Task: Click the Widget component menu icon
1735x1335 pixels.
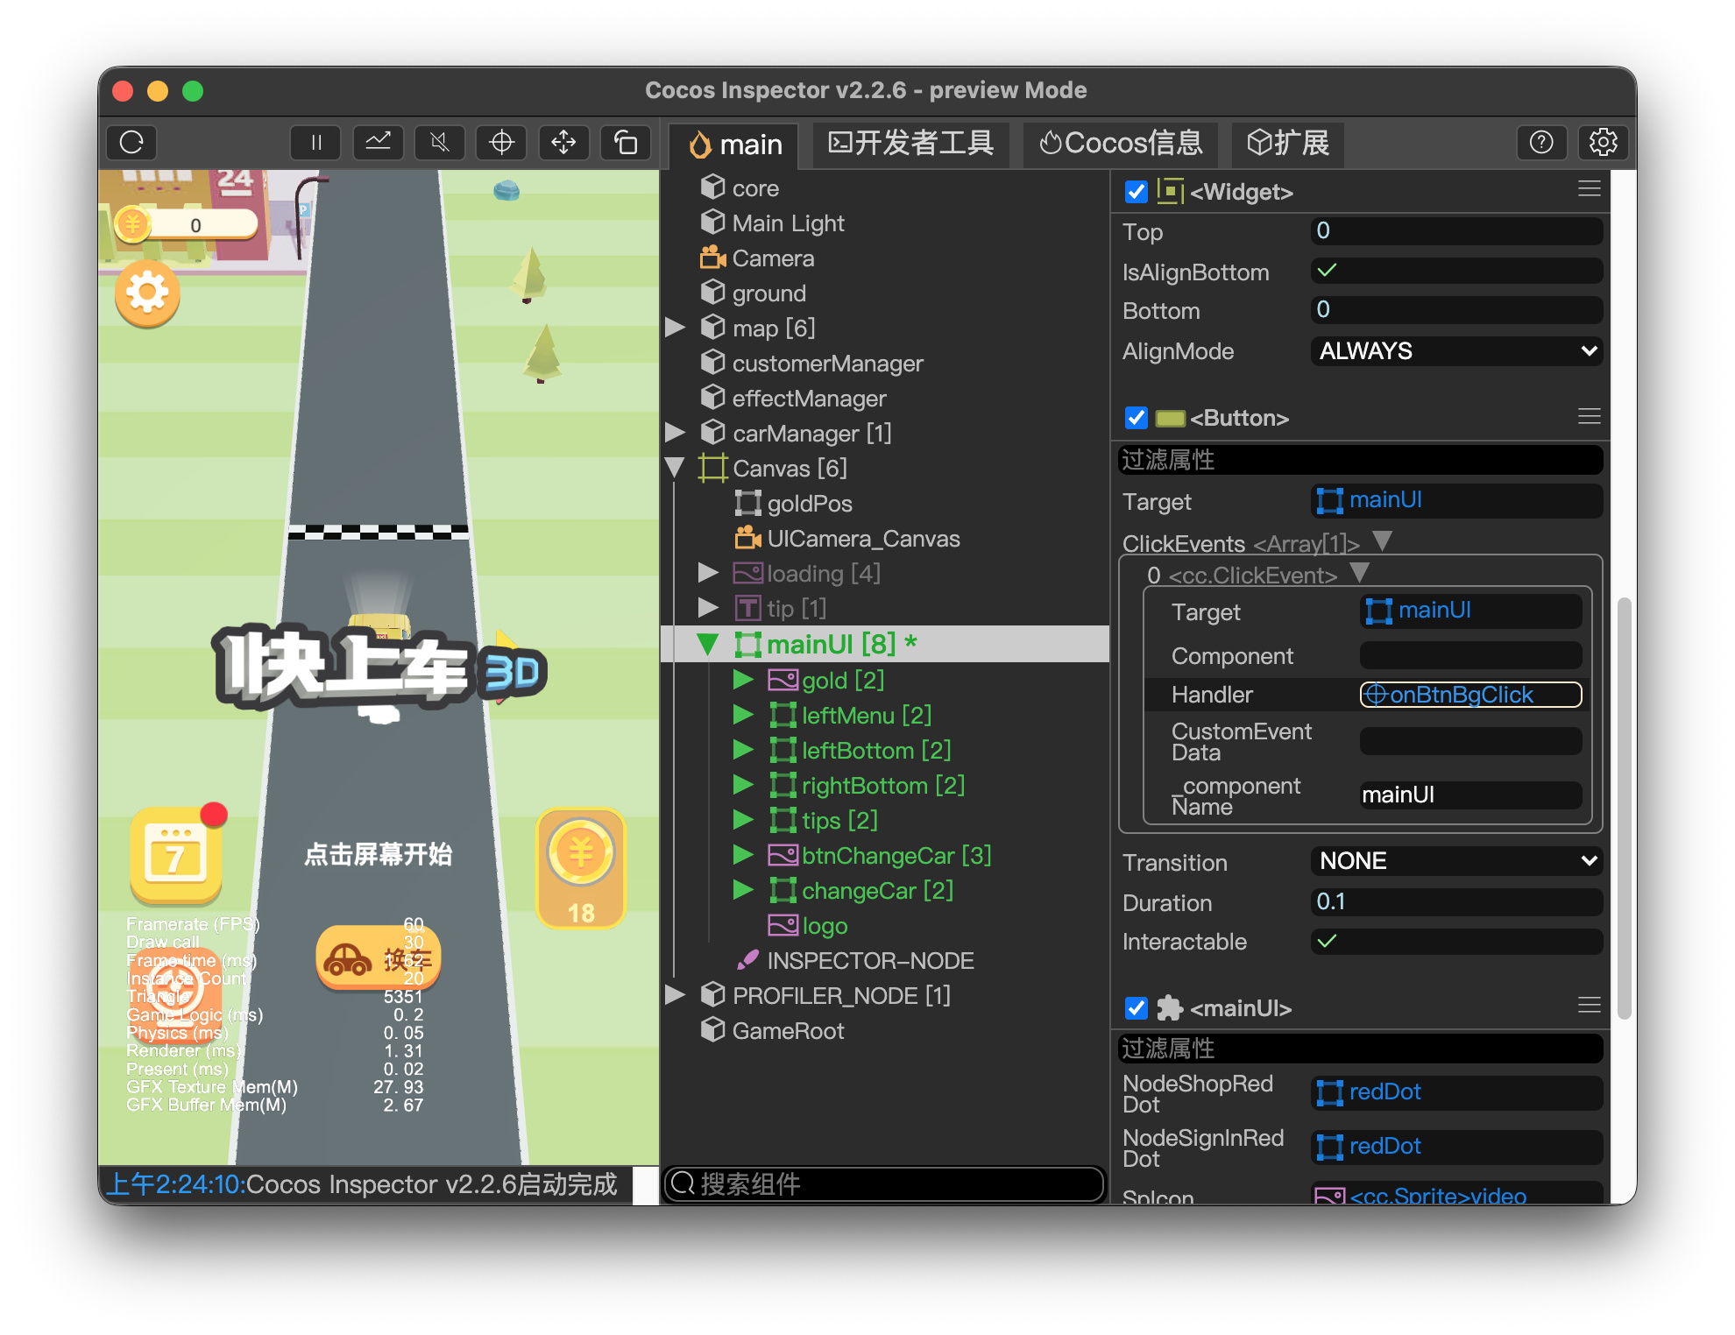Action: 1589,189
